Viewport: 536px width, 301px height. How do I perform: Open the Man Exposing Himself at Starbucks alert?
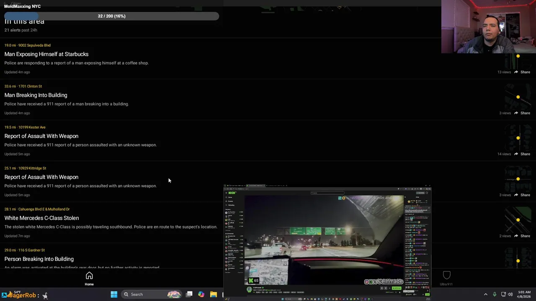(x=46, y=54)
